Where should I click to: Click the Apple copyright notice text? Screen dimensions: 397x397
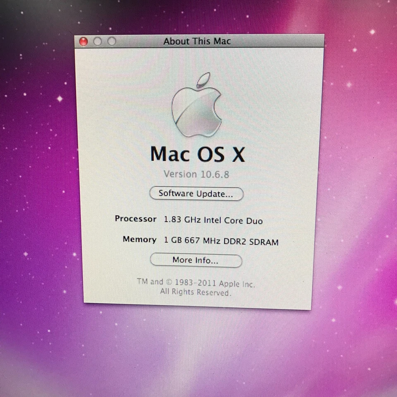coord(196,284)
